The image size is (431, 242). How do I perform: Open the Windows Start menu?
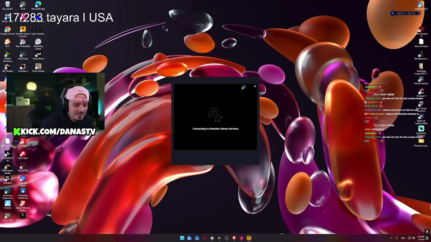(x=182, y=238)
